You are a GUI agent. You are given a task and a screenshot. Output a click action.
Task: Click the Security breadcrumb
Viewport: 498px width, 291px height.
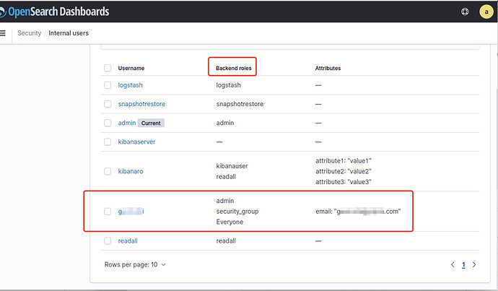pos(29,33)
